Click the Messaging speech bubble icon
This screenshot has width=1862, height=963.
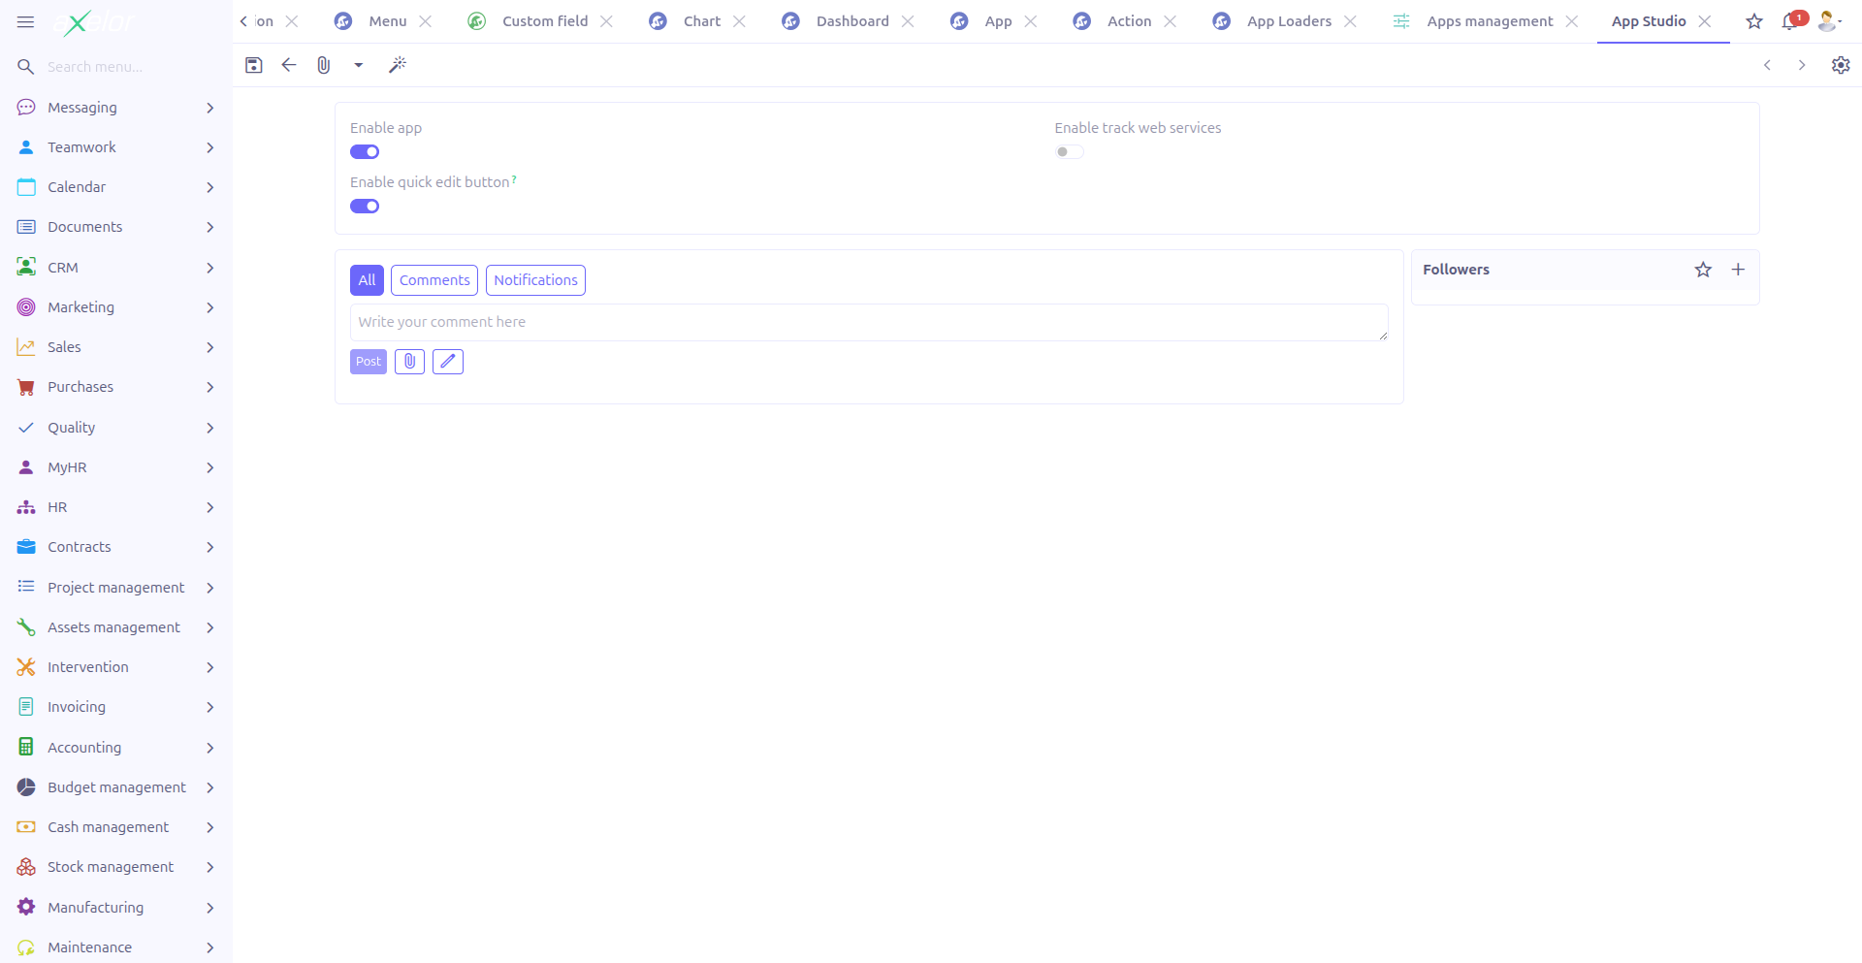click(x=26, y=108)
